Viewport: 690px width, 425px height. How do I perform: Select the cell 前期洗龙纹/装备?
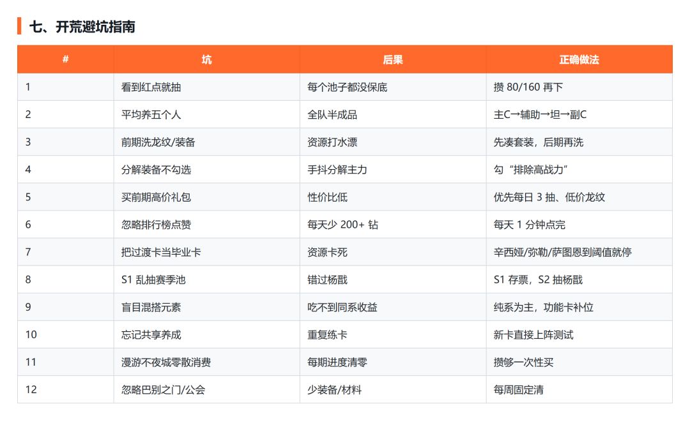(207, 142)
